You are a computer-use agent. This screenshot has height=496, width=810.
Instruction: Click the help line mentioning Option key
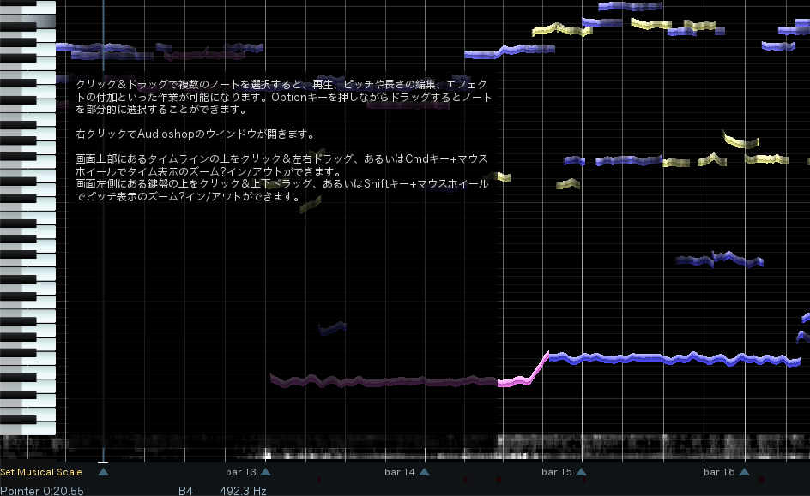pyautogui.click(x=284, y=97)
